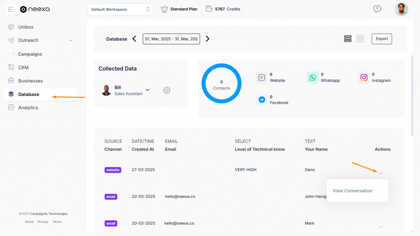This screenshot has height=236, width=420.
Task: Collapse sidebar with the hamburger menu icon
Action: click(x=11, y=9)
